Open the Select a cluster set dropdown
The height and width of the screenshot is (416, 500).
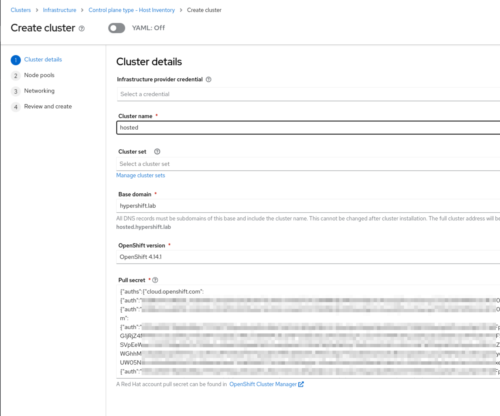click(308, 164)
